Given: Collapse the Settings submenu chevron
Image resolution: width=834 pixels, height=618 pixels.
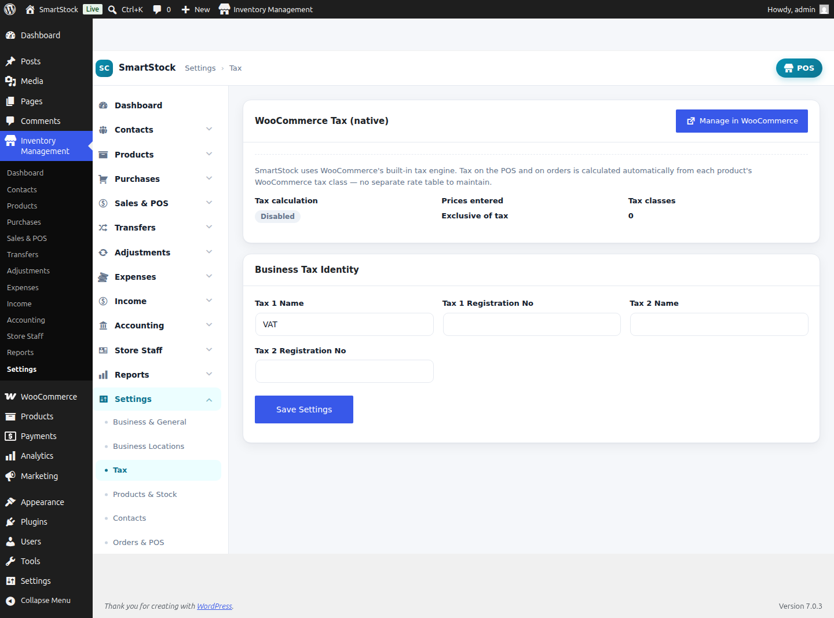Looking at the screenshot, I should coord(209,400).
